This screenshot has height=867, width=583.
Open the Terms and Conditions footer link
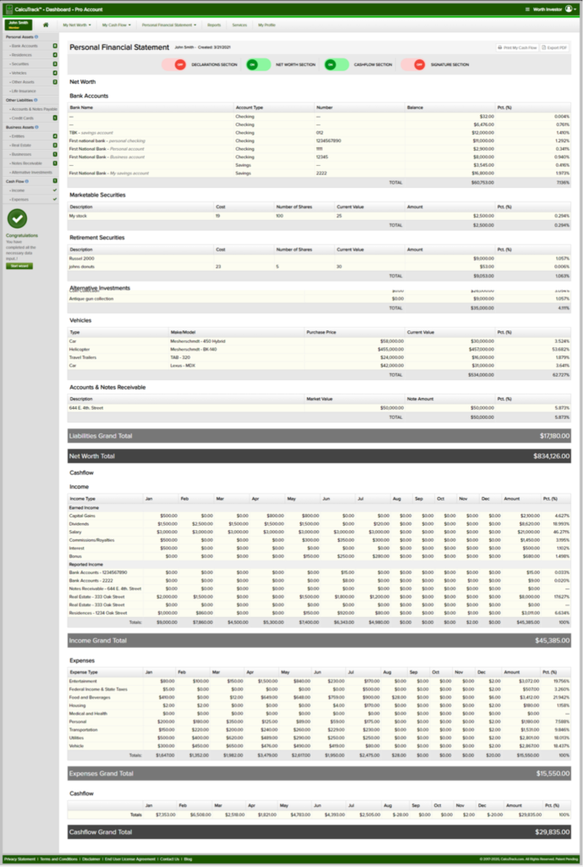(x=58, y=859)
